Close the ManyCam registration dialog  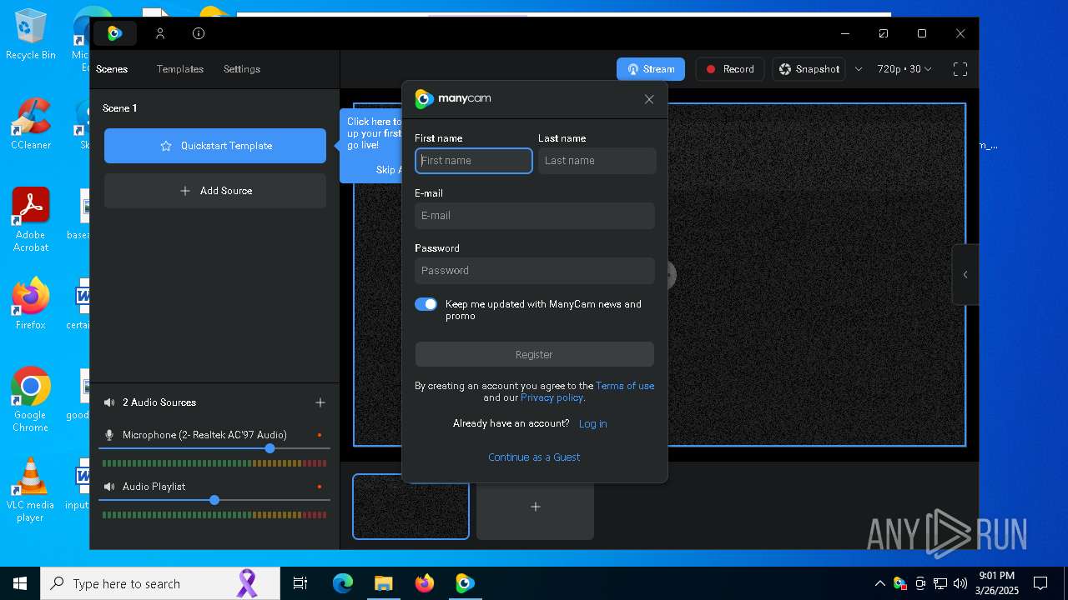pyautogui.click(x=649, y=99)
